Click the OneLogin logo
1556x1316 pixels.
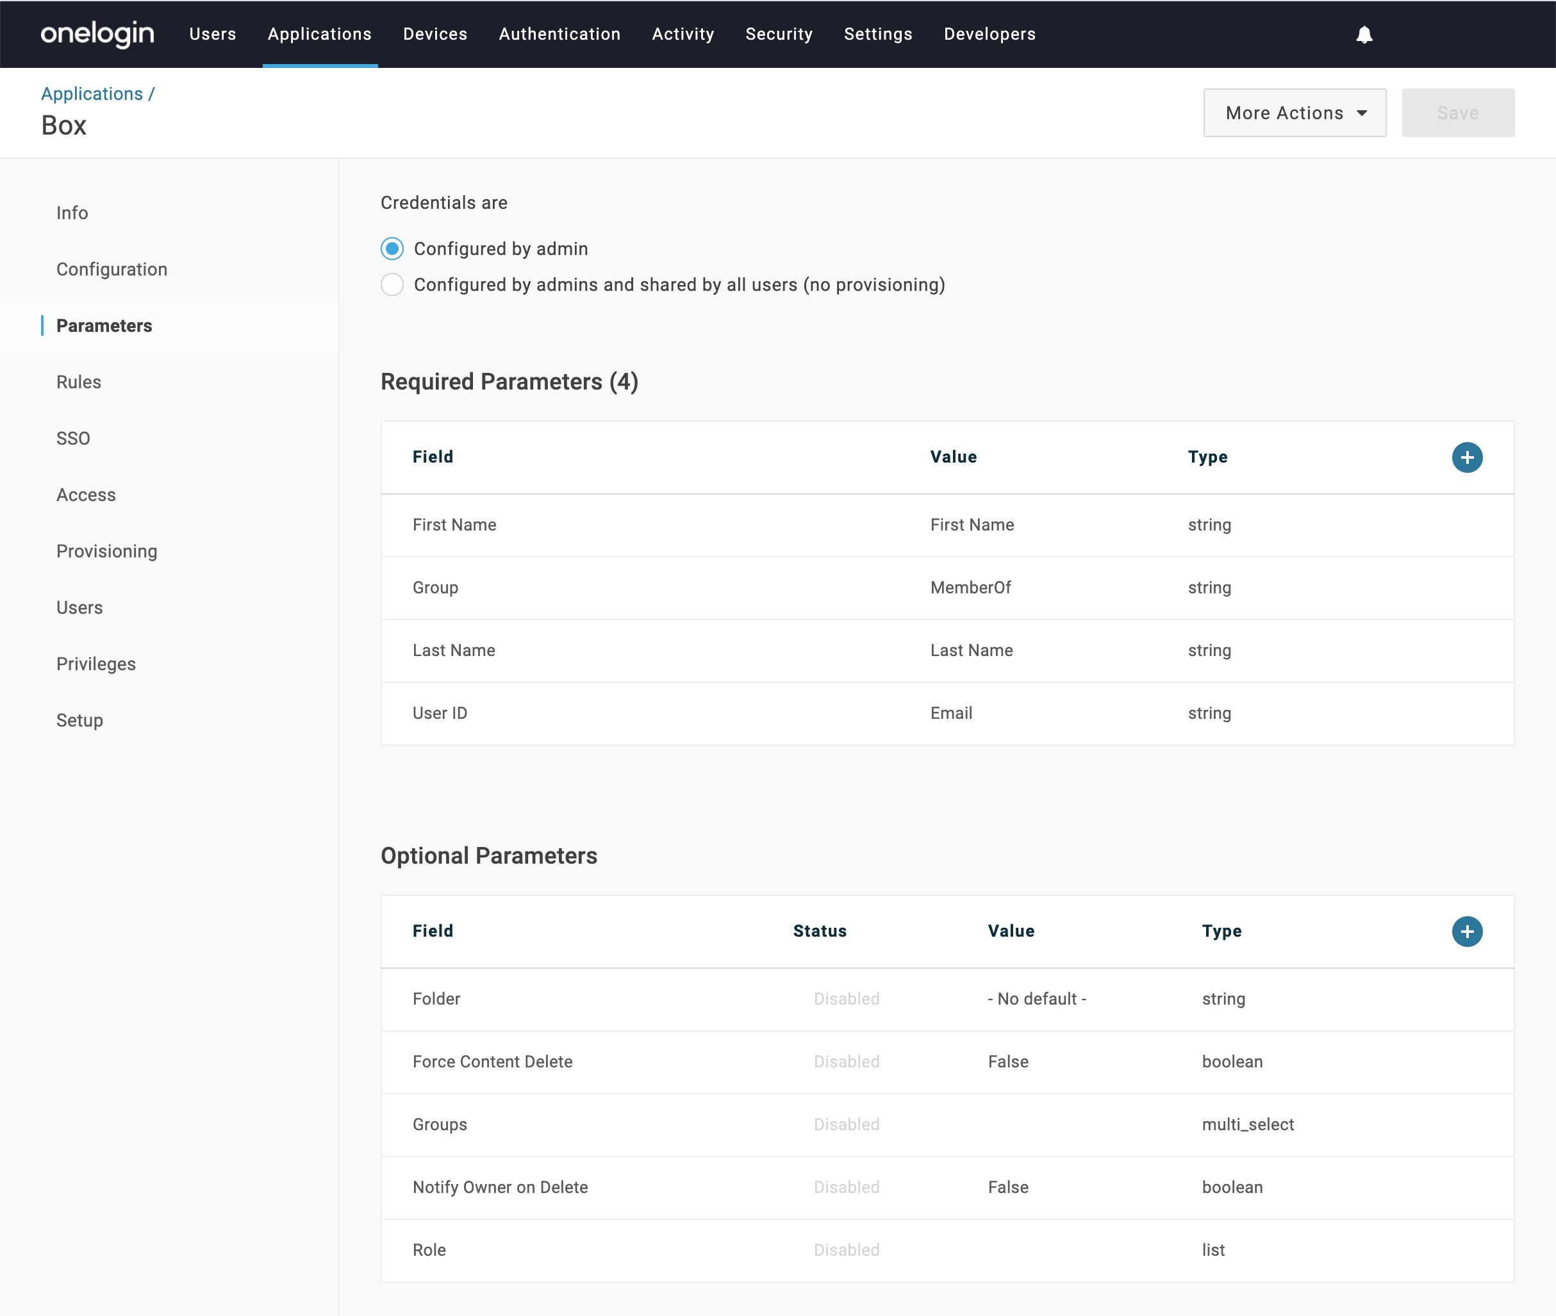pyautogui.click(x=97, y=35)
